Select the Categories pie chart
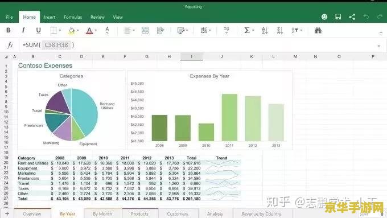 71,114
